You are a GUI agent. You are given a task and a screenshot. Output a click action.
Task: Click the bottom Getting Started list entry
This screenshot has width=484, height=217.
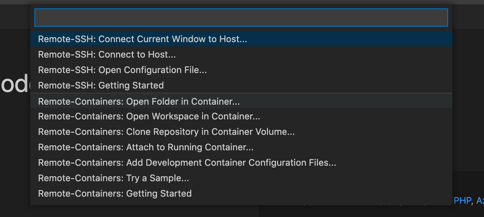[115, 193]
